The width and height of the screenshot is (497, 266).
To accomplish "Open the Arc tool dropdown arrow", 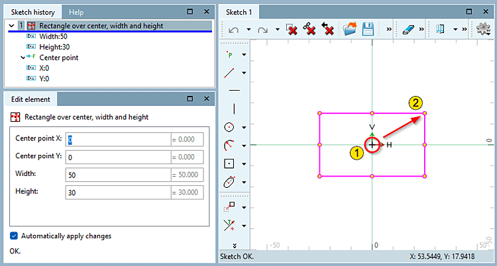I will click(x=244, y=146).
